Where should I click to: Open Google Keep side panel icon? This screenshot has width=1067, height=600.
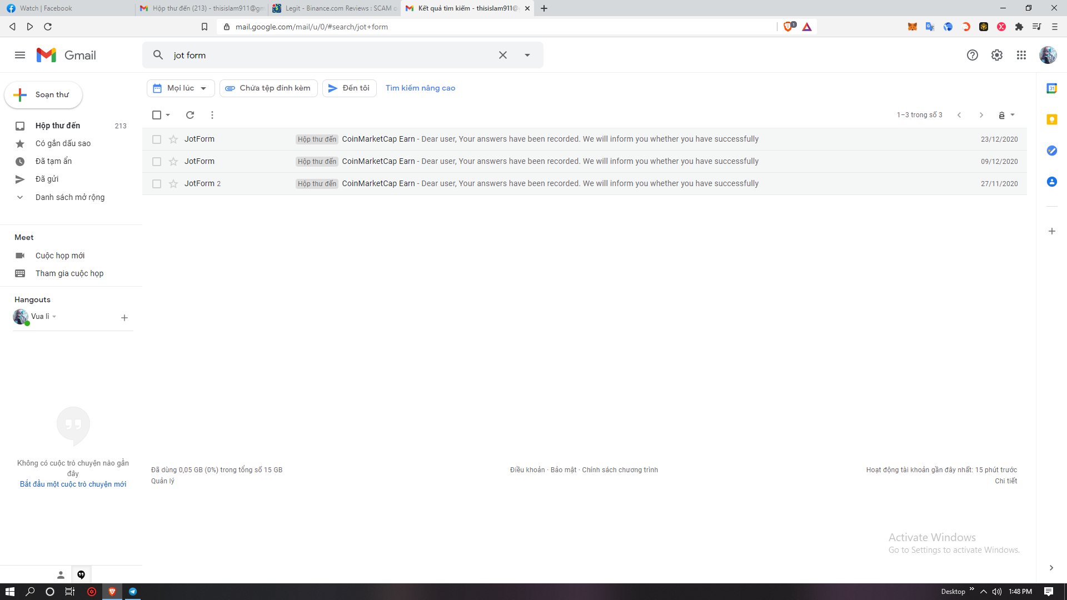[x=1051, y=119]
